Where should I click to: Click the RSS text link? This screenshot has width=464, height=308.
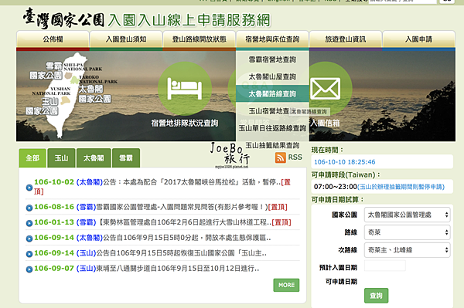coord(295,157)
